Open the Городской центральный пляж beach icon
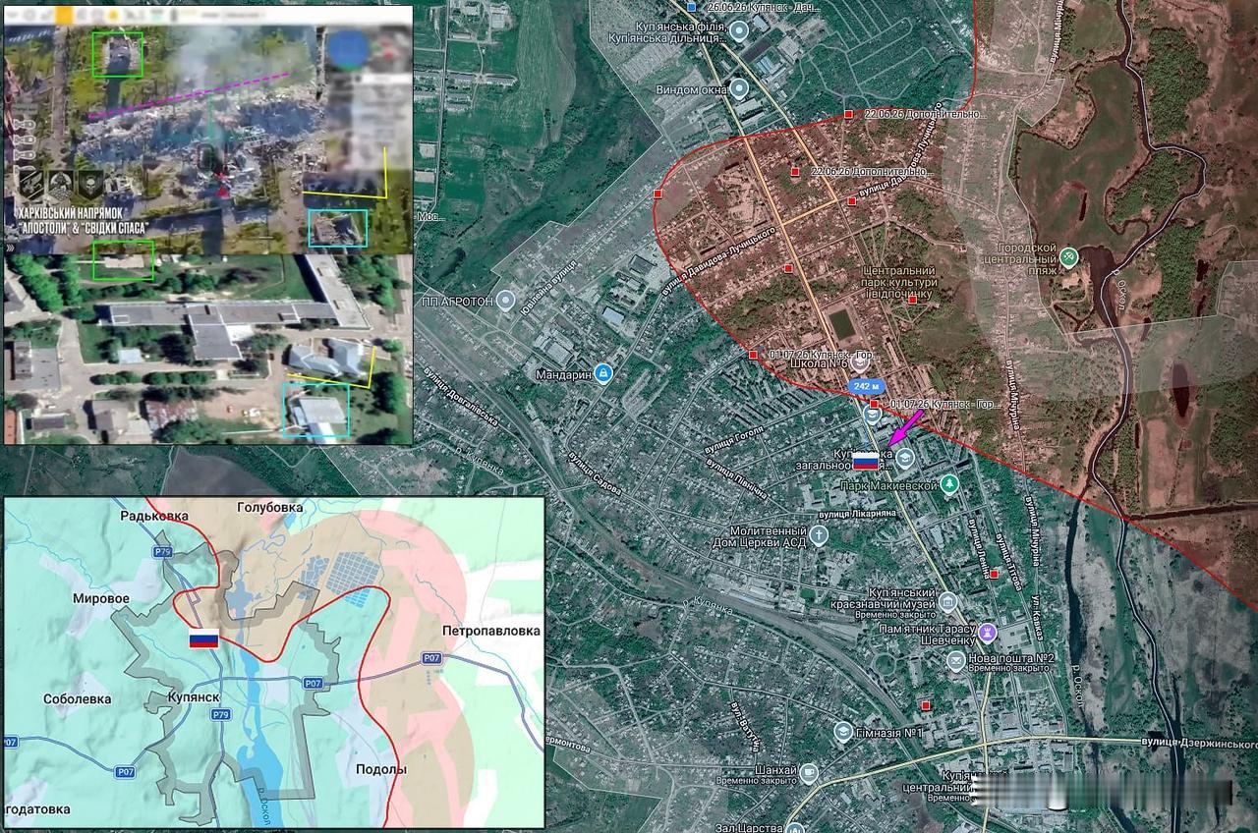1258x833 pixels. click(x=1069, y=257)
